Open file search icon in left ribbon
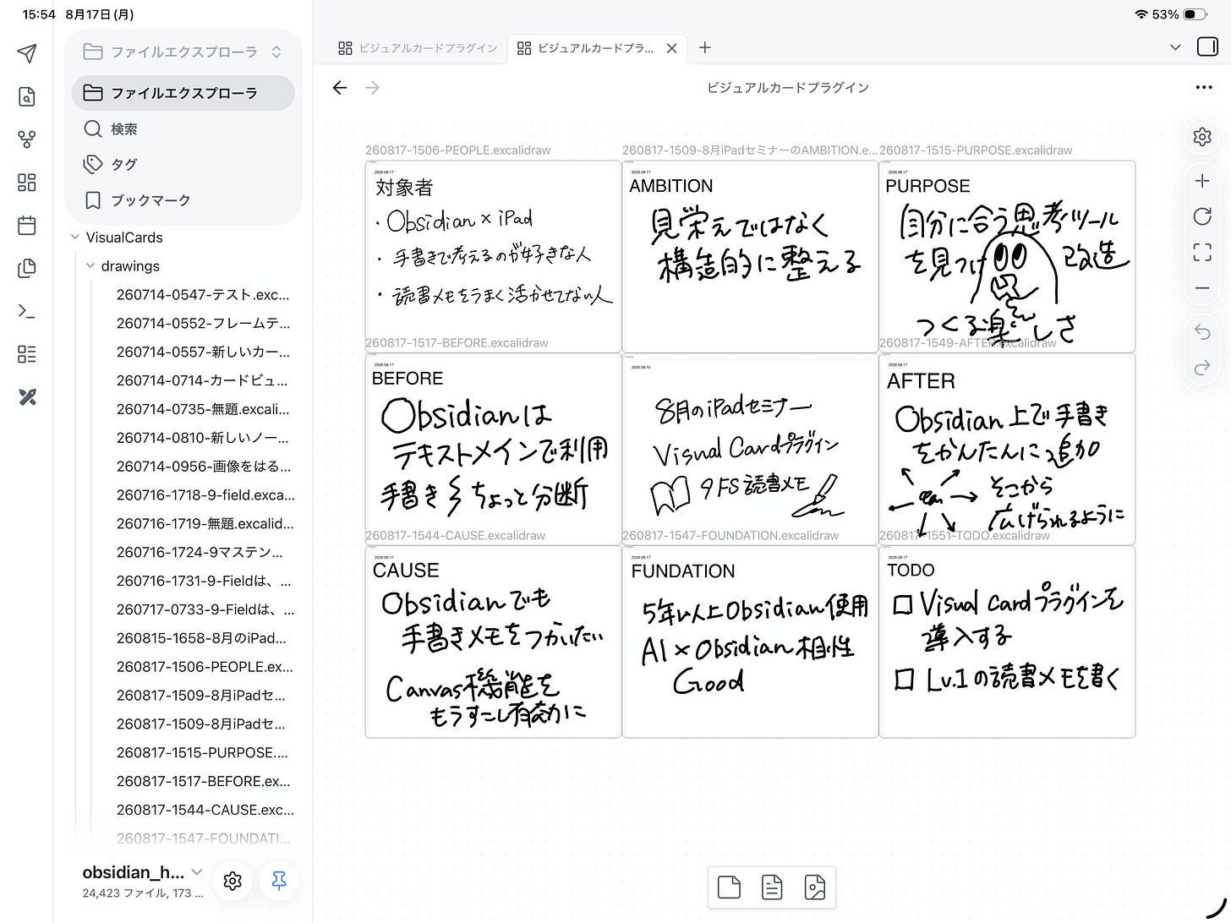This screenshot has height=923, width=1231. (x=27, y=96)
